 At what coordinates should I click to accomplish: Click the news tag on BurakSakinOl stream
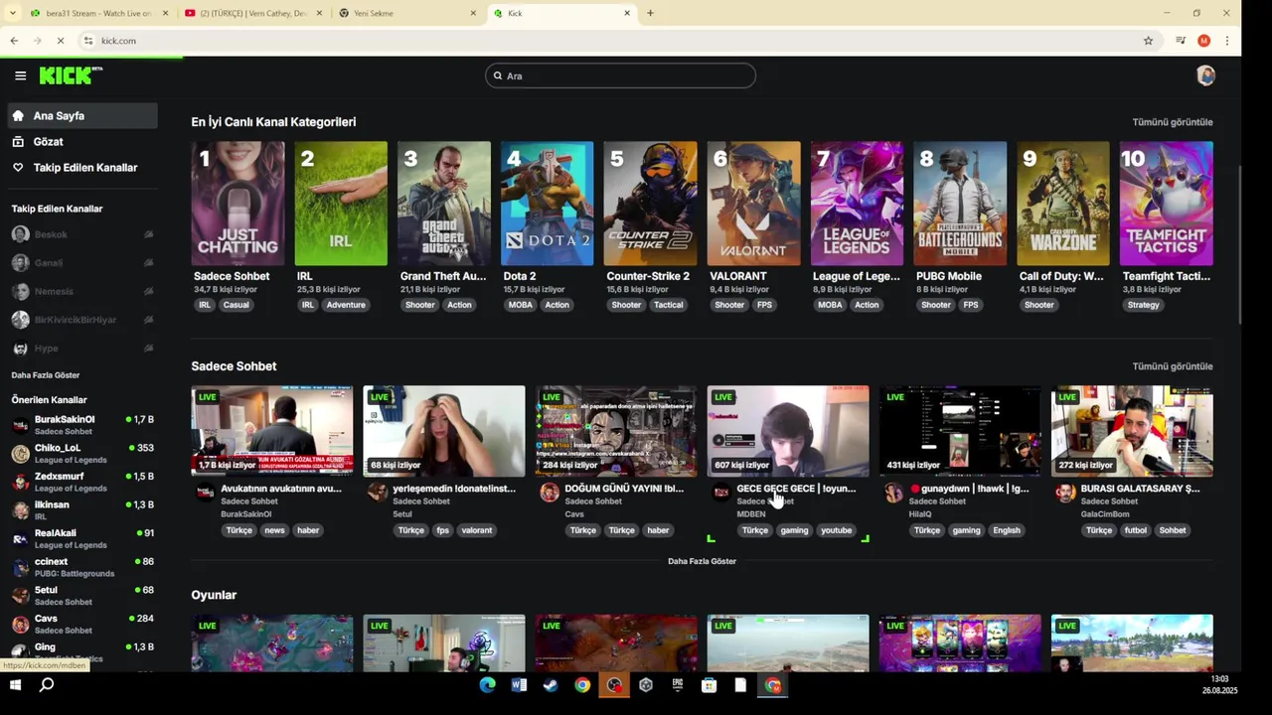tap(274, 530)
